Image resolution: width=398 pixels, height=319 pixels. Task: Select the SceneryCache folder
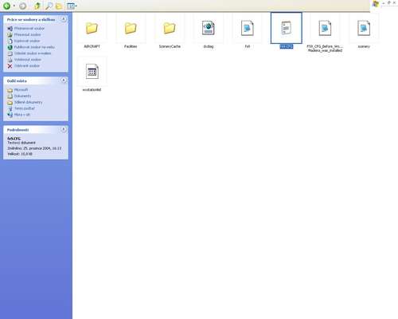170,31
